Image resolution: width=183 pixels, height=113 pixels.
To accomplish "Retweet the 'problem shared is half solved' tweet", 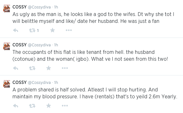I will coord(32,106).
